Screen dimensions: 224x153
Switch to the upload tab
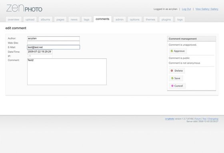(x=30, y=20)
